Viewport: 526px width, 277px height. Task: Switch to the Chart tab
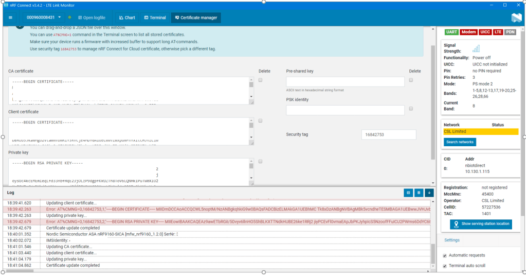pos(125,18)
